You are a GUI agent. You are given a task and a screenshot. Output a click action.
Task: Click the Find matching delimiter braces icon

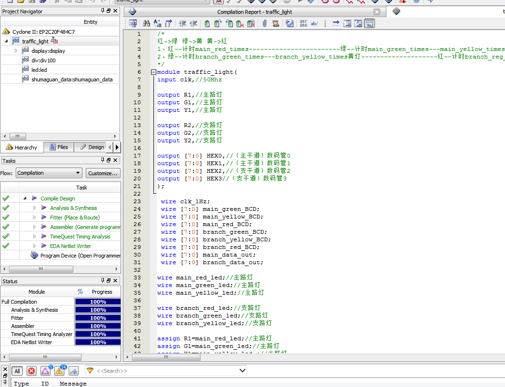(x=168, y=23)
